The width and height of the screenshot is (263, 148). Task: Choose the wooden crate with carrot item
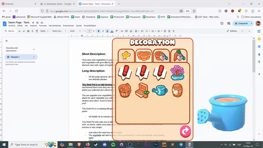(x=142, y=90)
